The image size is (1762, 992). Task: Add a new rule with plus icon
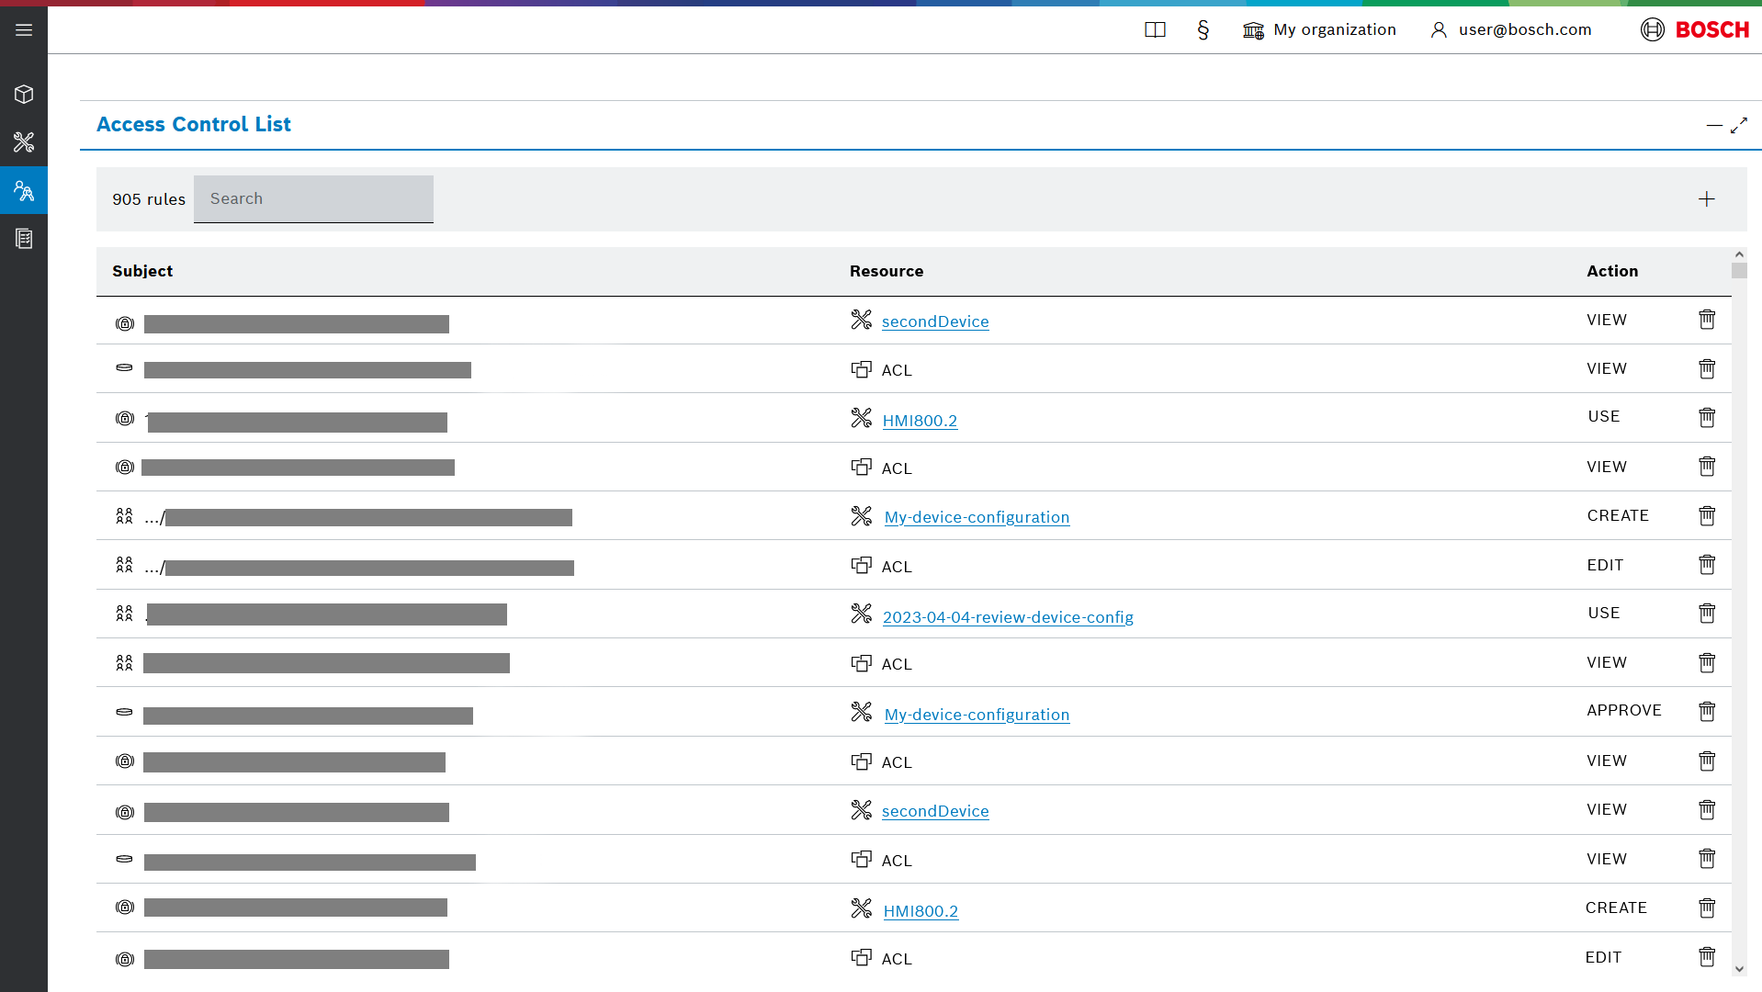[x=1706, y=199]
